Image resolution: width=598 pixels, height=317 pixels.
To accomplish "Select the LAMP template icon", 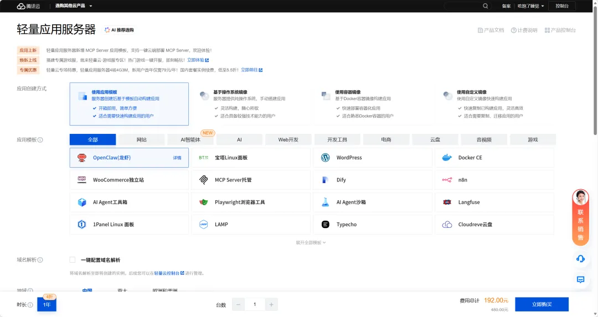I will 204,225.
